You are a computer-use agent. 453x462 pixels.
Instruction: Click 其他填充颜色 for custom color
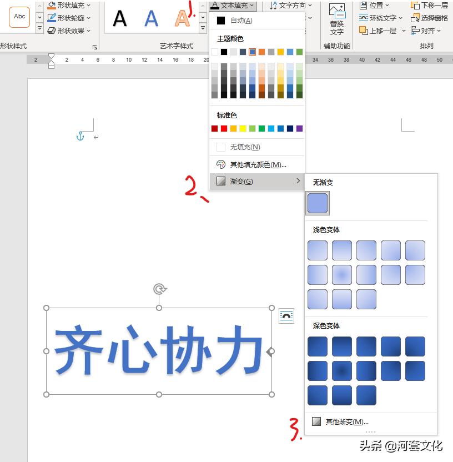(256, 164)
